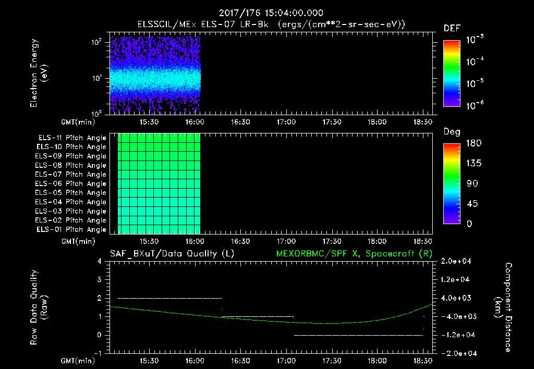Select the ELS-01 Pitch Angle row label
534x369 pixels.
(71, 229)
